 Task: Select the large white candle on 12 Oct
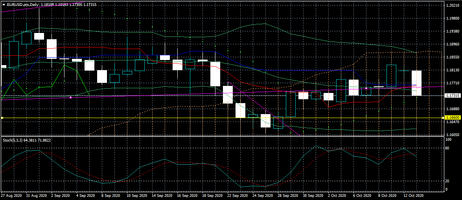pyautogui.click(x=416, y=83)
